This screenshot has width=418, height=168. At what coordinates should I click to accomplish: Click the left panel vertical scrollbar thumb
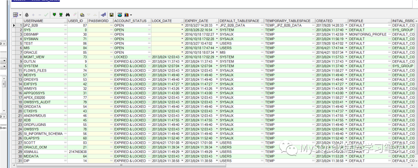[4, 84]
